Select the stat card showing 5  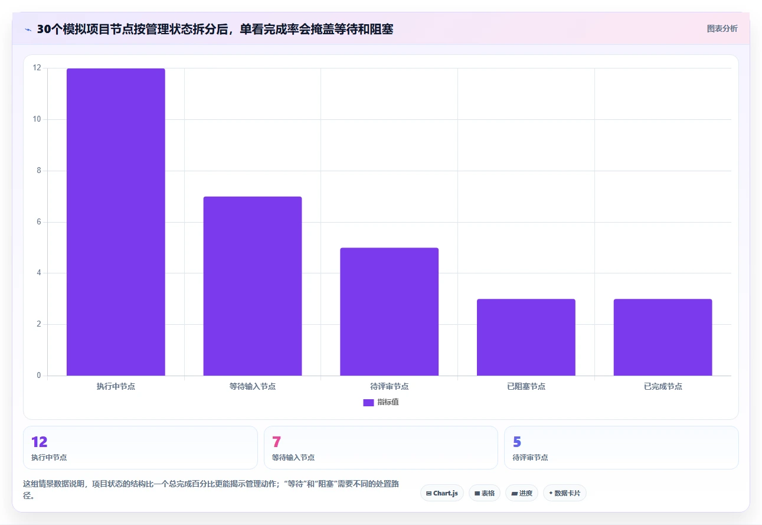click(x=621, y=448)
